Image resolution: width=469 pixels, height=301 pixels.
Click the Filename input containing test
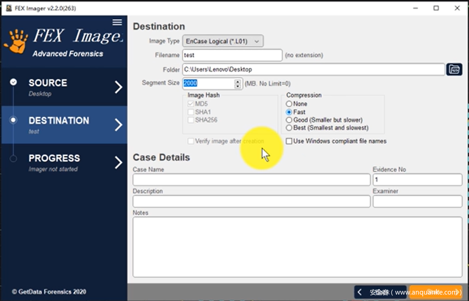(x=232, y=55)
